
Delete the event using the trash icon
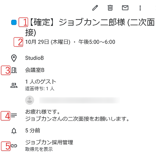point(110,8)
